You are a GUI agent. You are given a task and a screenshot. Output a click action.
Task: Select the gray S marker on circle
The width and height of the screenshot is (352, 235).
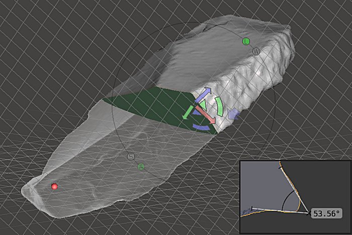[x=131, y=157]
